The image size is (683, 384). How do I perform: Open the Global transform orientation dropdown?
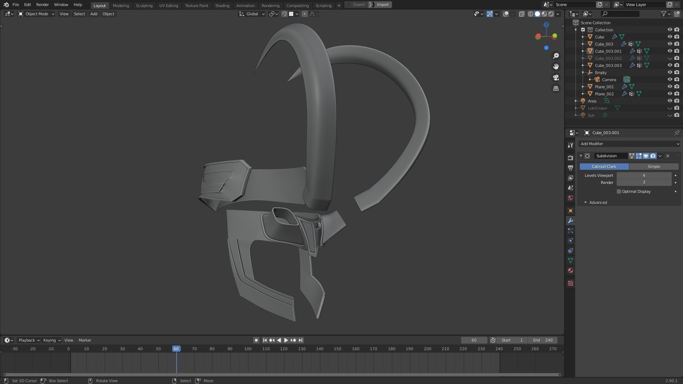point(252,14)
